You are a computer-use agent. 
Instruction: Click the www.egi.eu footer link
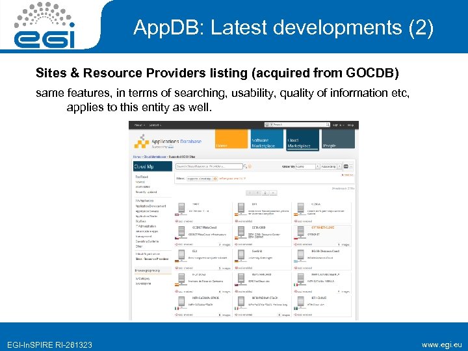point(442,344)
